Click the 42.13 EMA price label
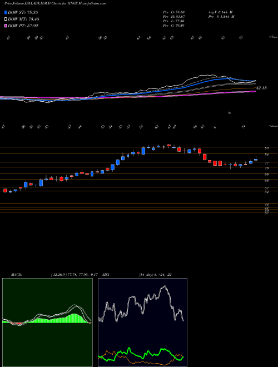 [x=261, y=88]
